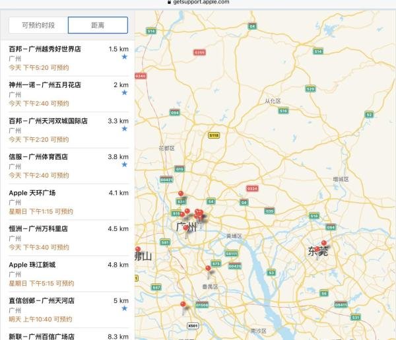
Task: Click 今天 下午3:40 可预约 availability text
Action: coord(39,248)
